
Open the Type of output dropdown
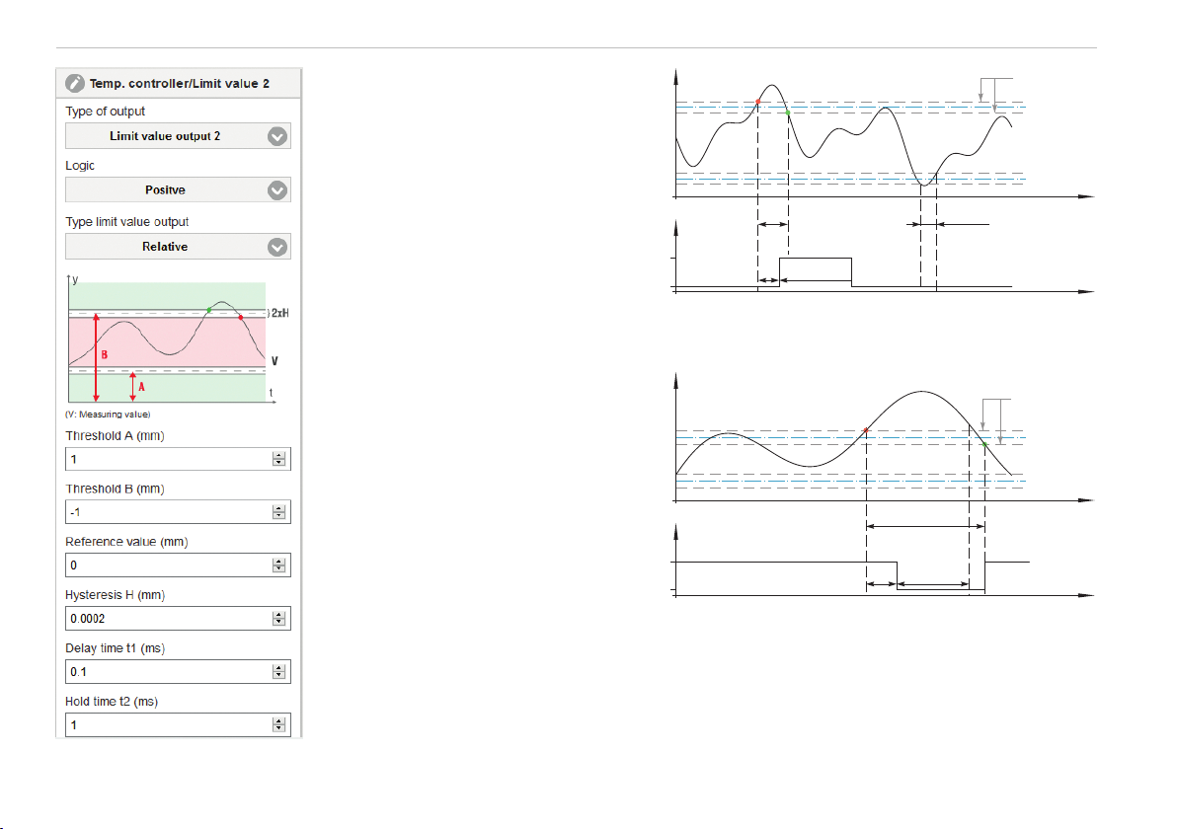coord(178,136)
